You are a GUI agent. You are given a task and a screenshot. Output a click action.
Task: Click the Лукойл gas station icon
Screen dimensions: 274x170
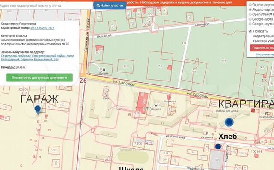[104, 69]
